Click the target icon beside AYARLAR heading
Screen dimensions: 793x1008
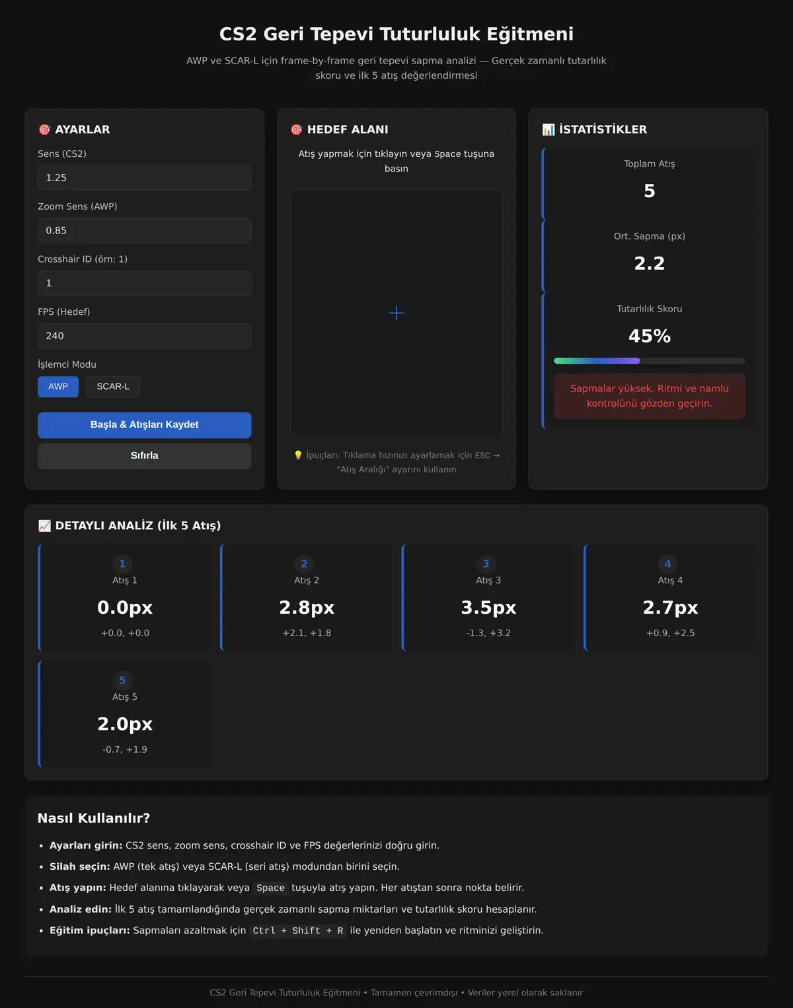[44, 130]
